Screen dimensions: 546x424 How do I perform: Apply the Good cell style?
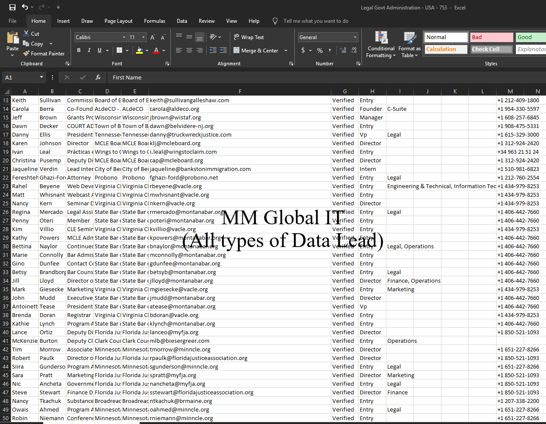click(x=531, y=37)
